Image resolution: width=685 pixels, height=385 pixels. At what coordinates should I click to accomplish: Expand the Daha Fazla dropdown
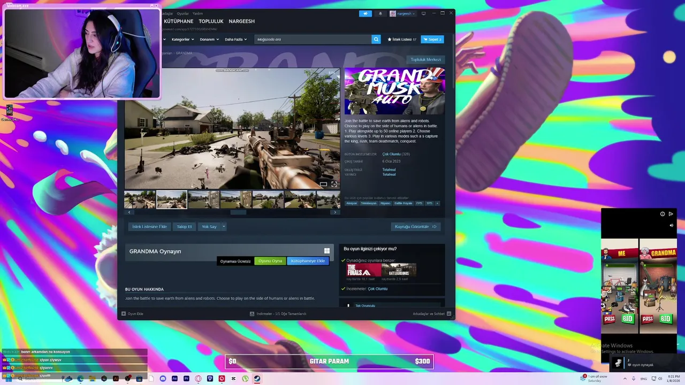click(235, 39)
